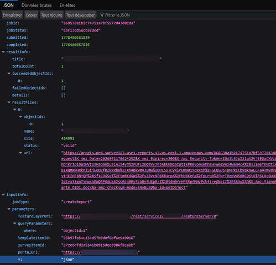Collapse the url value expander
276x265 pixels.
pyautogui.click(x=20, y=153)
